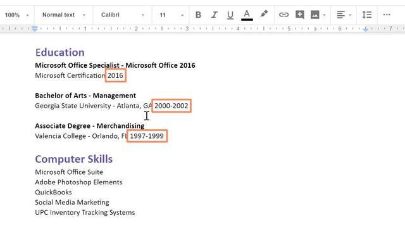Open the highlight color tool
Viewport: 405px width, 228px height.
tap(264, 14)
